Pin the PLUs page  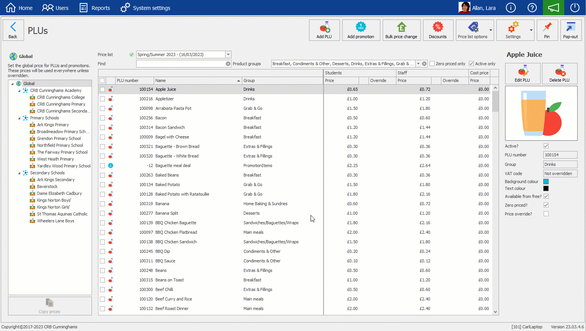pyautogui.click(x=547, y=30)
